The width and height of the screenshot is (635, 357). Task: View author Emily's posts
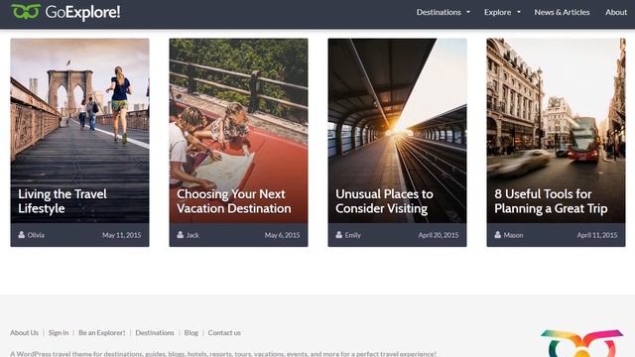353,235
